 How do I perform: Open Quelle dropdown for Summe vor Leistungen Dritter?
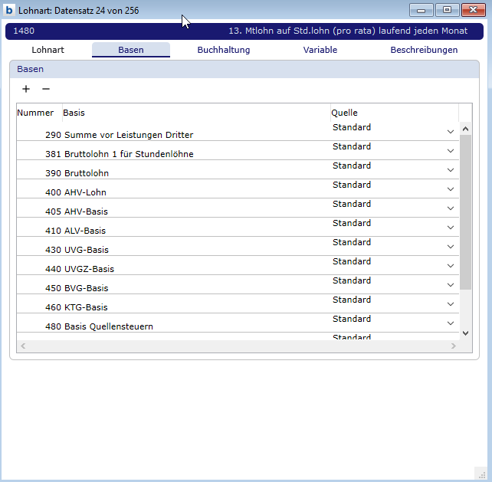[451, 132]
